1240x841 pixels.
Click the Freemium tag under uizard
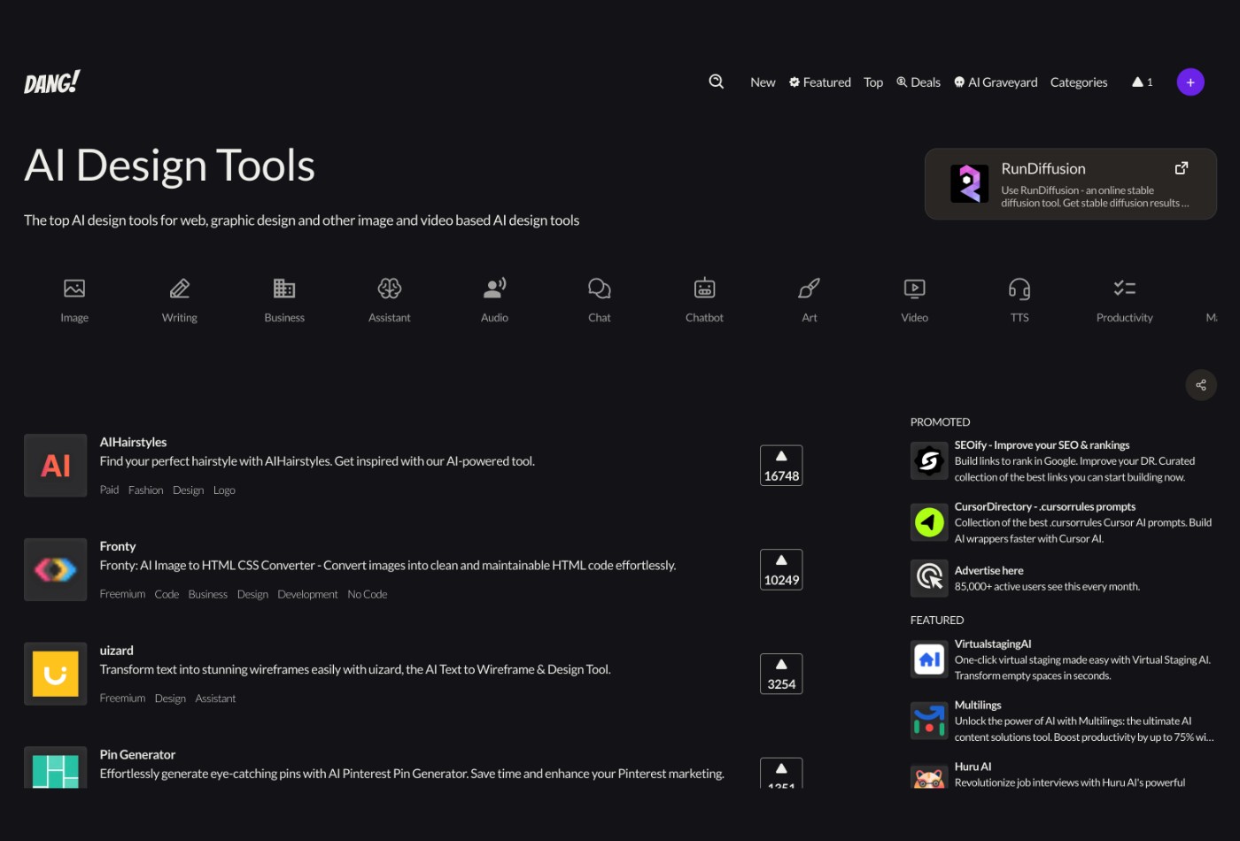(122, 698)
